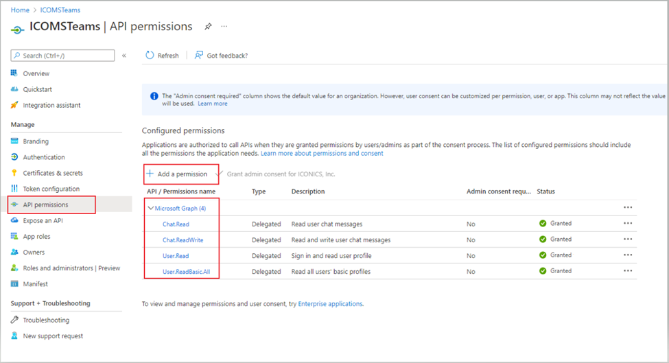Click the pin icon beside API permissions title

coord(208,27)
